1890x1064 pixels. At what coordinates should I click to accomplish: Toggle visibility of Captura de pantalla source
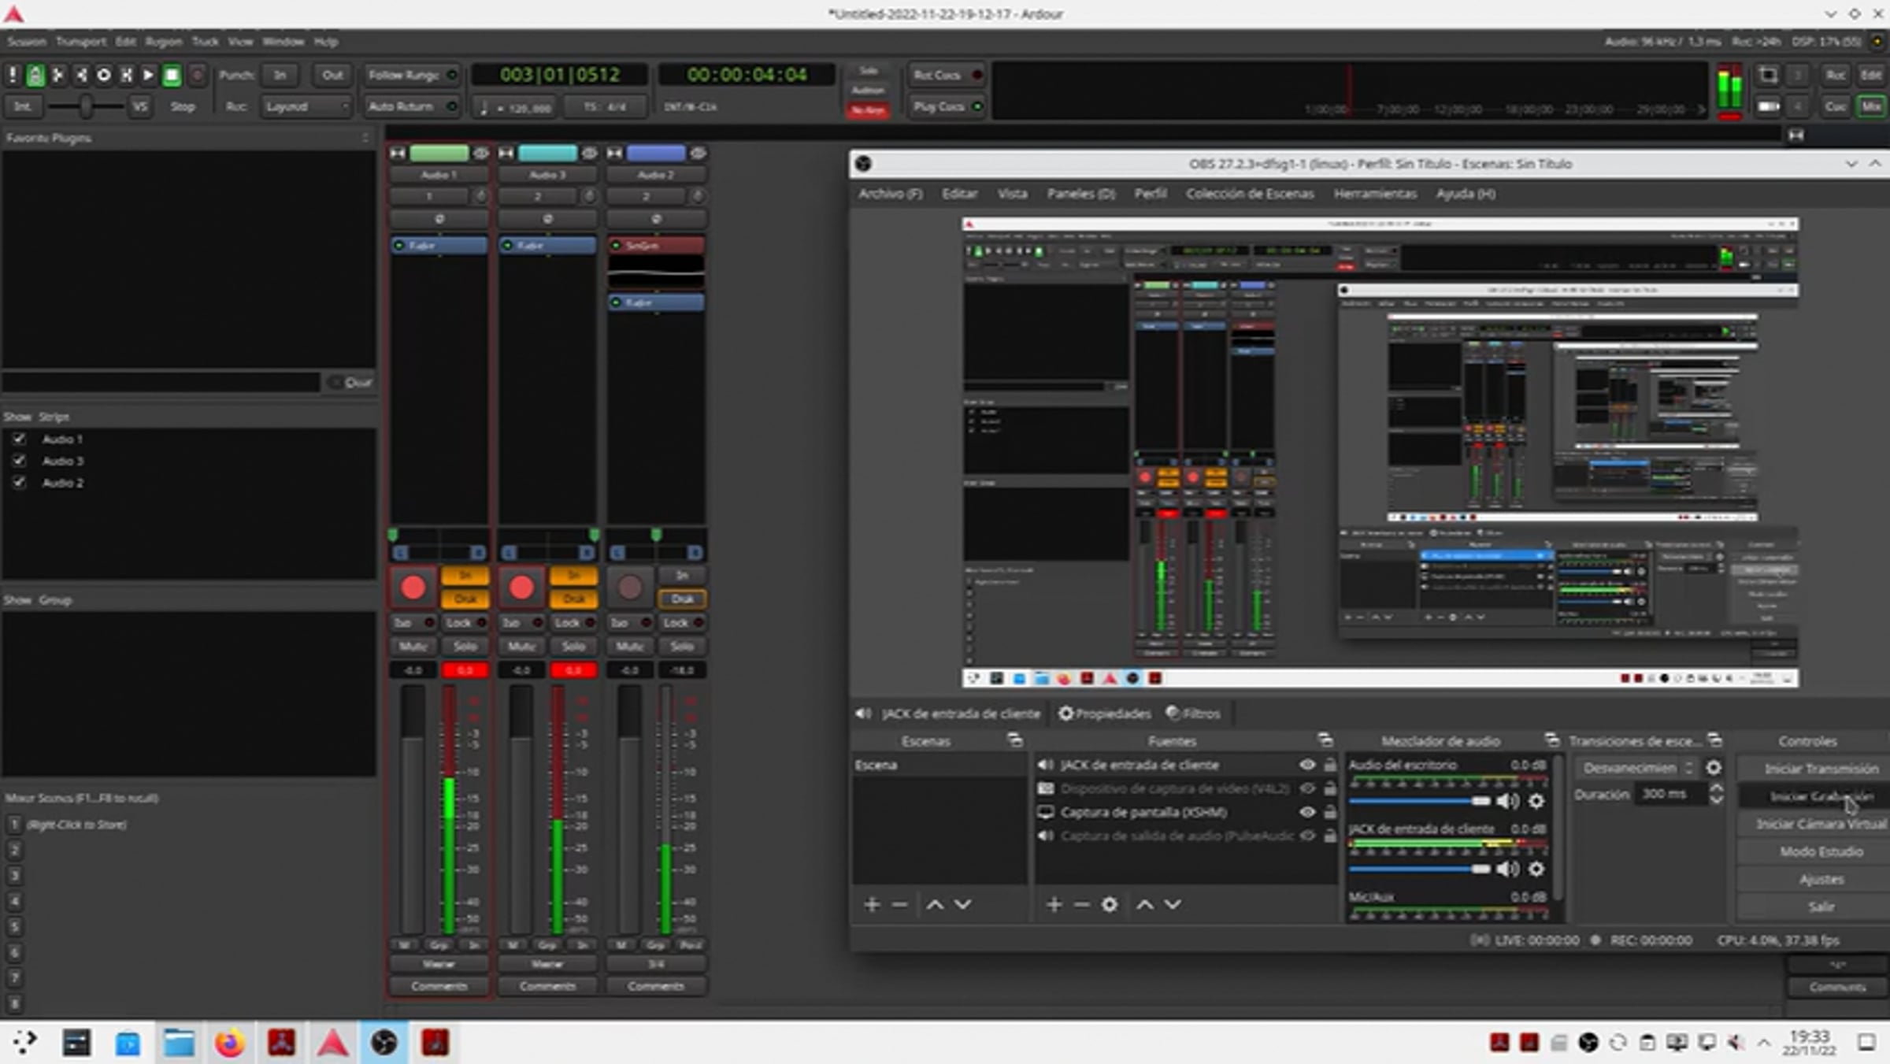pos(1307,812)
